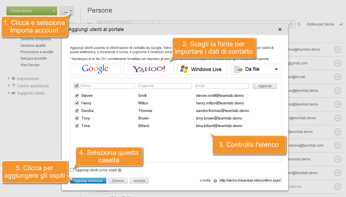Uncheck the Trina Billard checkbox

[77, 126]
